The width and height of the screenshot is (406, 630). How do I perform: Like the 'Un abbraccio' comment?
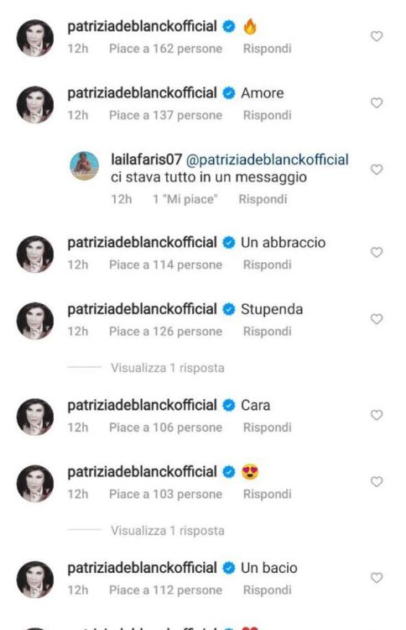pos(377,253)
